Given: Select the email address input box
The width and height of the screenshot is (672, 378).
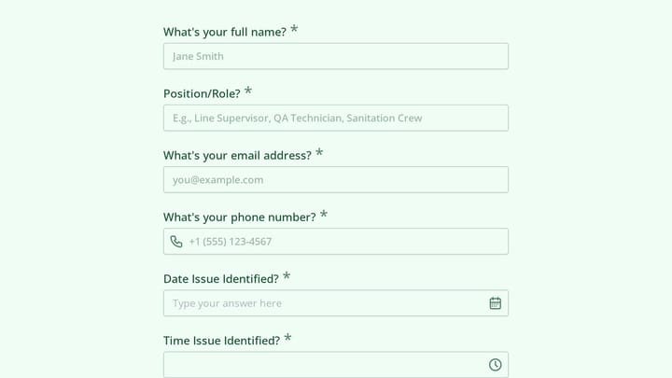Looking at the screenshot, I should (x=336, y=179).
